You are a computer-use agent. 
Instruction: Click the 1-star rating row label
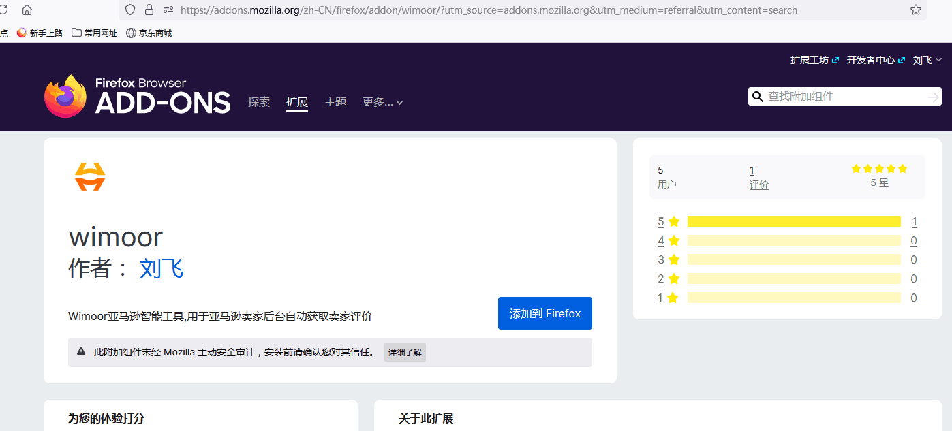[669, 298]
